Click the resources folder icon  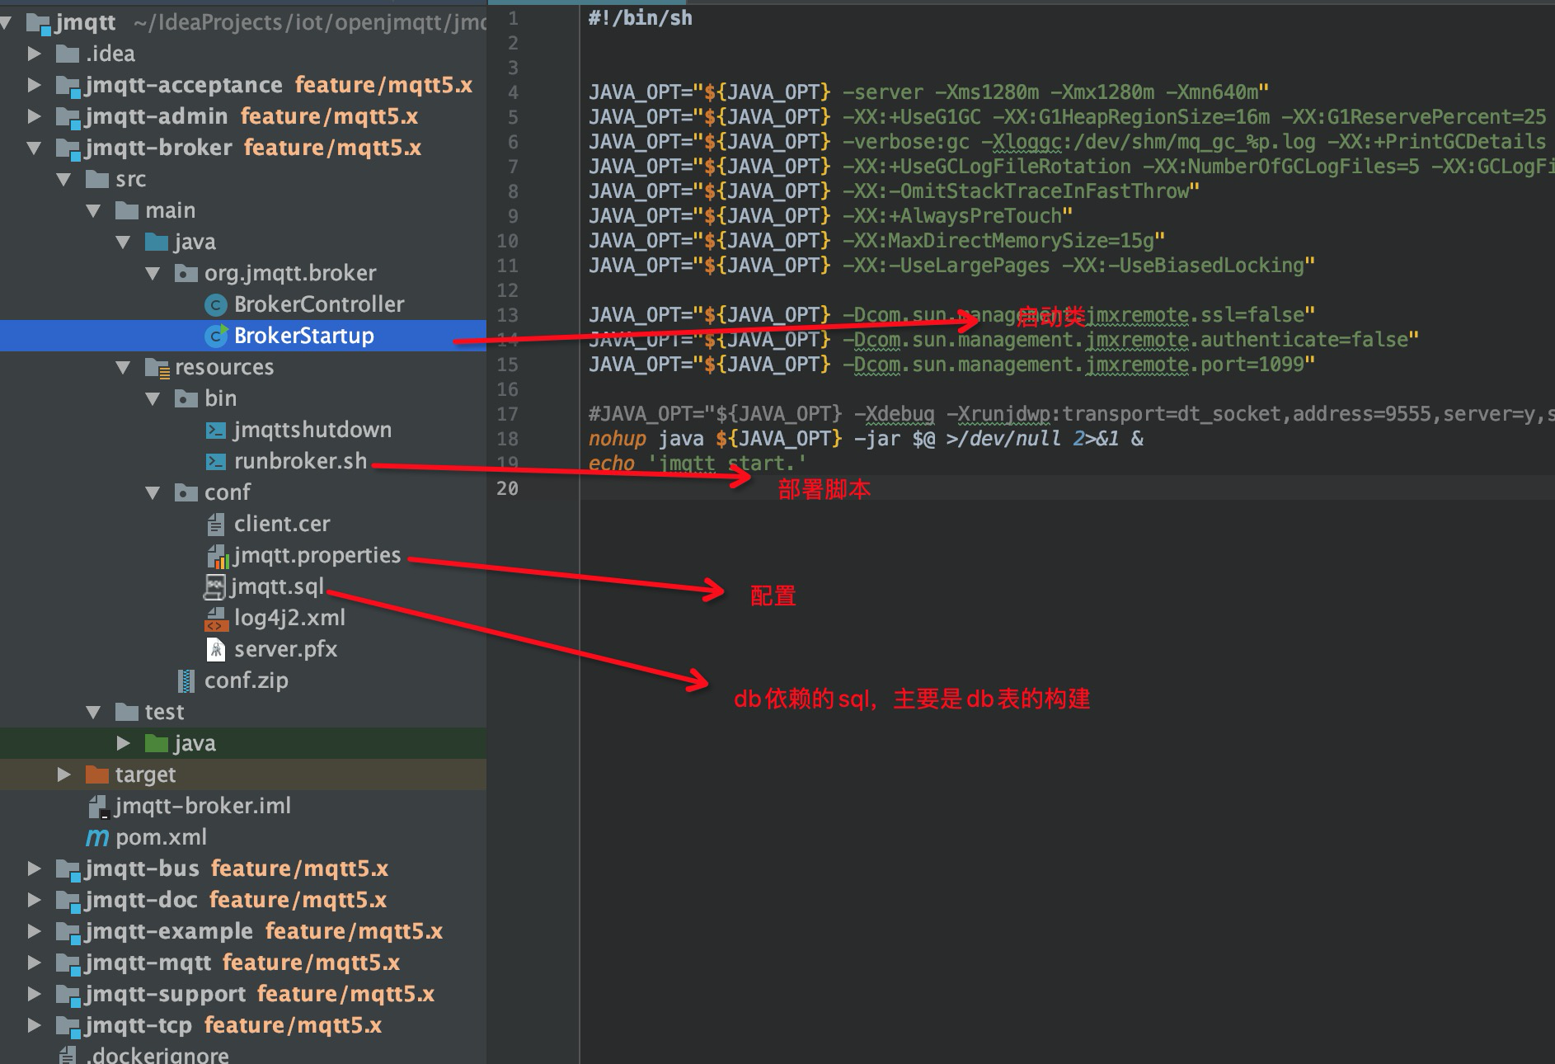[x=157, y=368]
